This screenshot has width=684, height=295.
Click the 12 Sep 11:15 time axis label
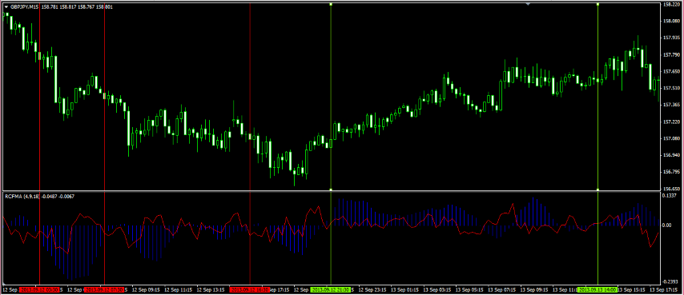click(179, 289)
